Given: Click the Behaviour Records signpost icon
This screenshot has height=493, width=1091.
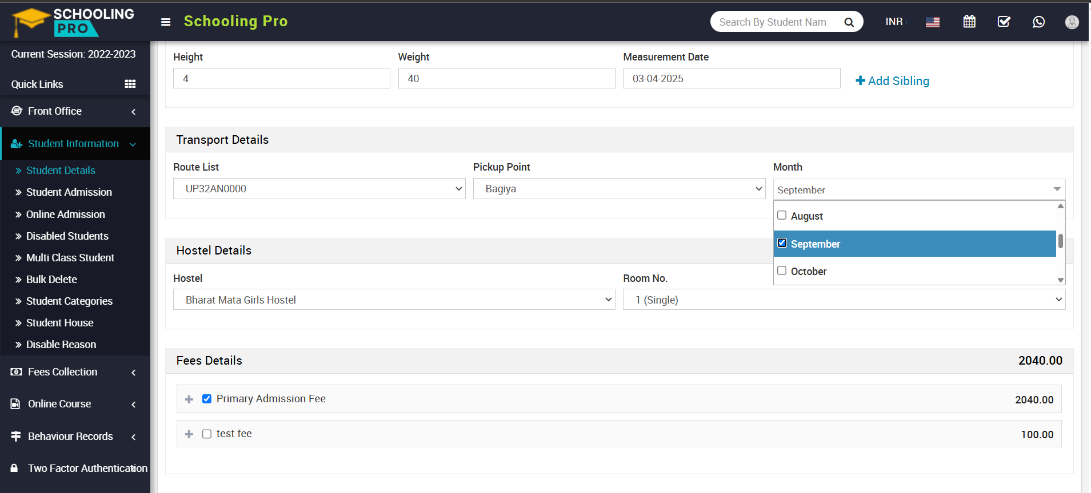Looking at the screenshot, I should 16,436.
